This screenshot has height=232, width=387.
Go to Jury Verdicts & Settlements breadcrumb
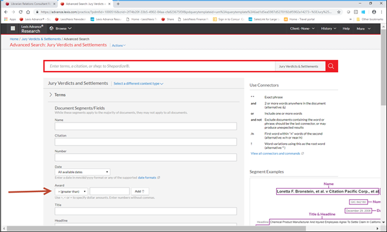click(41, 39)
